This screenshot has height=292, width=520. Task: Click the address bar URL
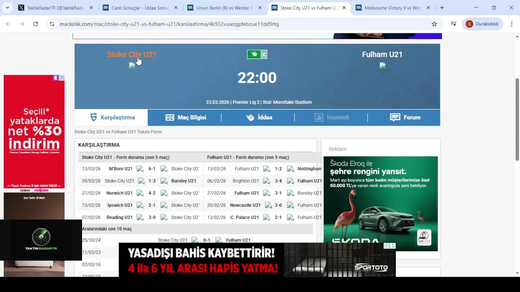tap(169, 24)
